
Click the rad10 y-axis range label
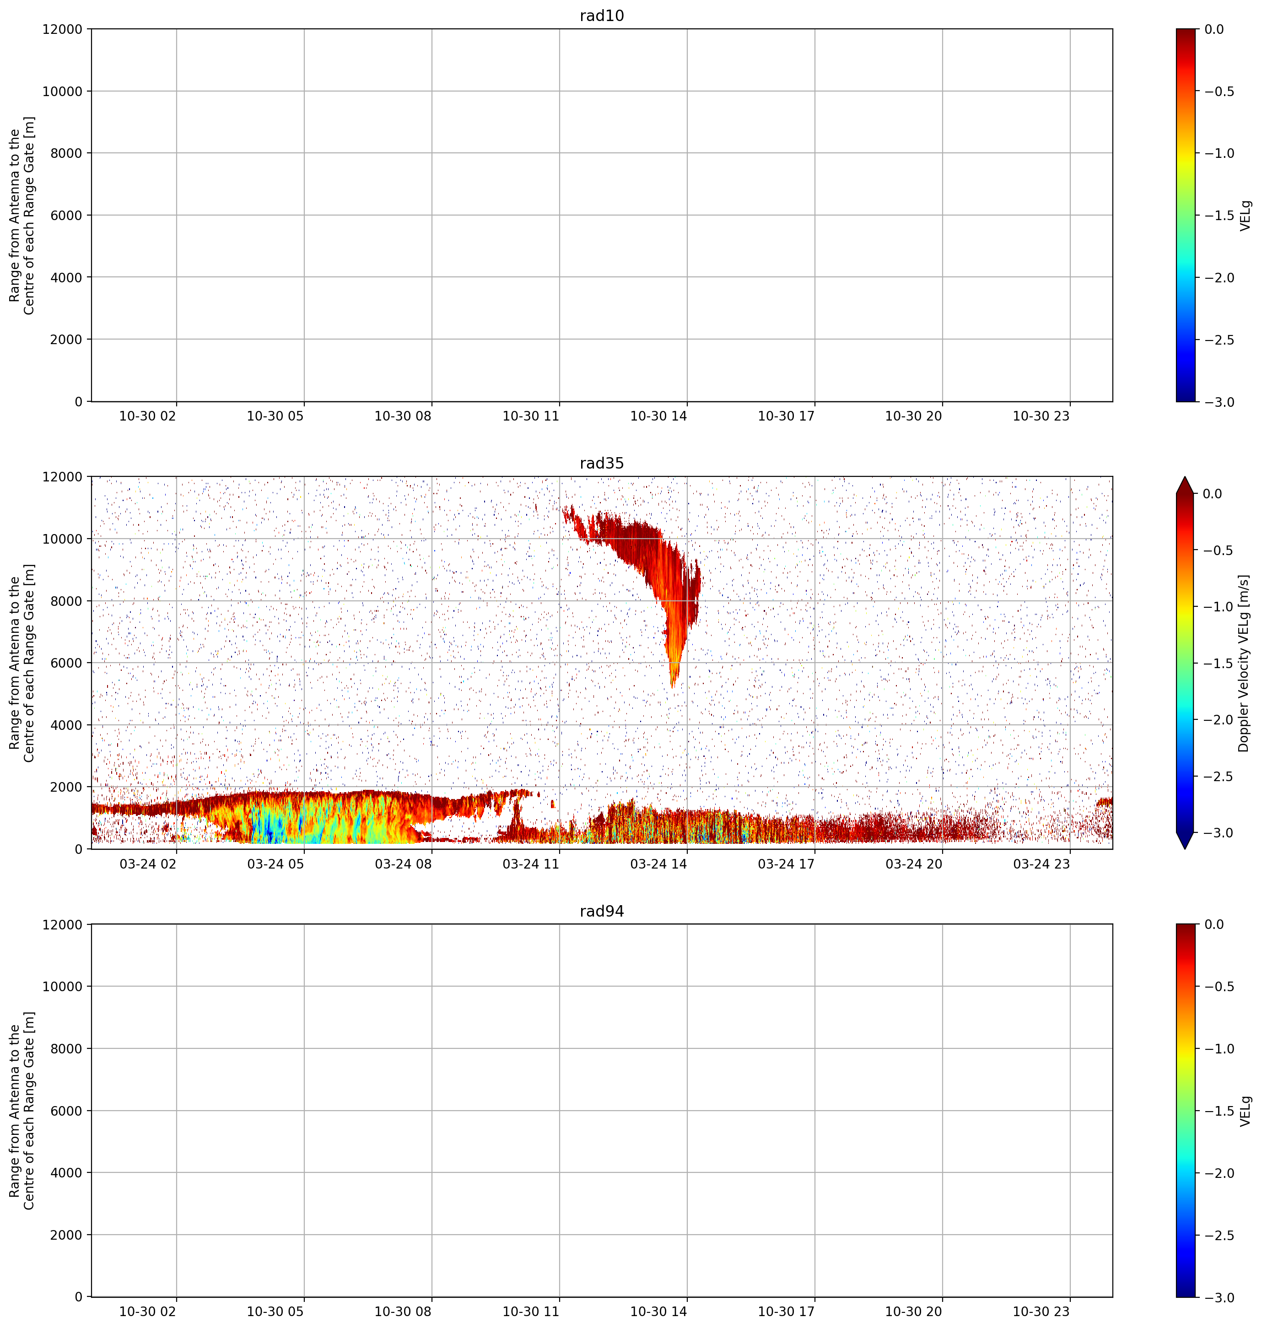[22, 215]
